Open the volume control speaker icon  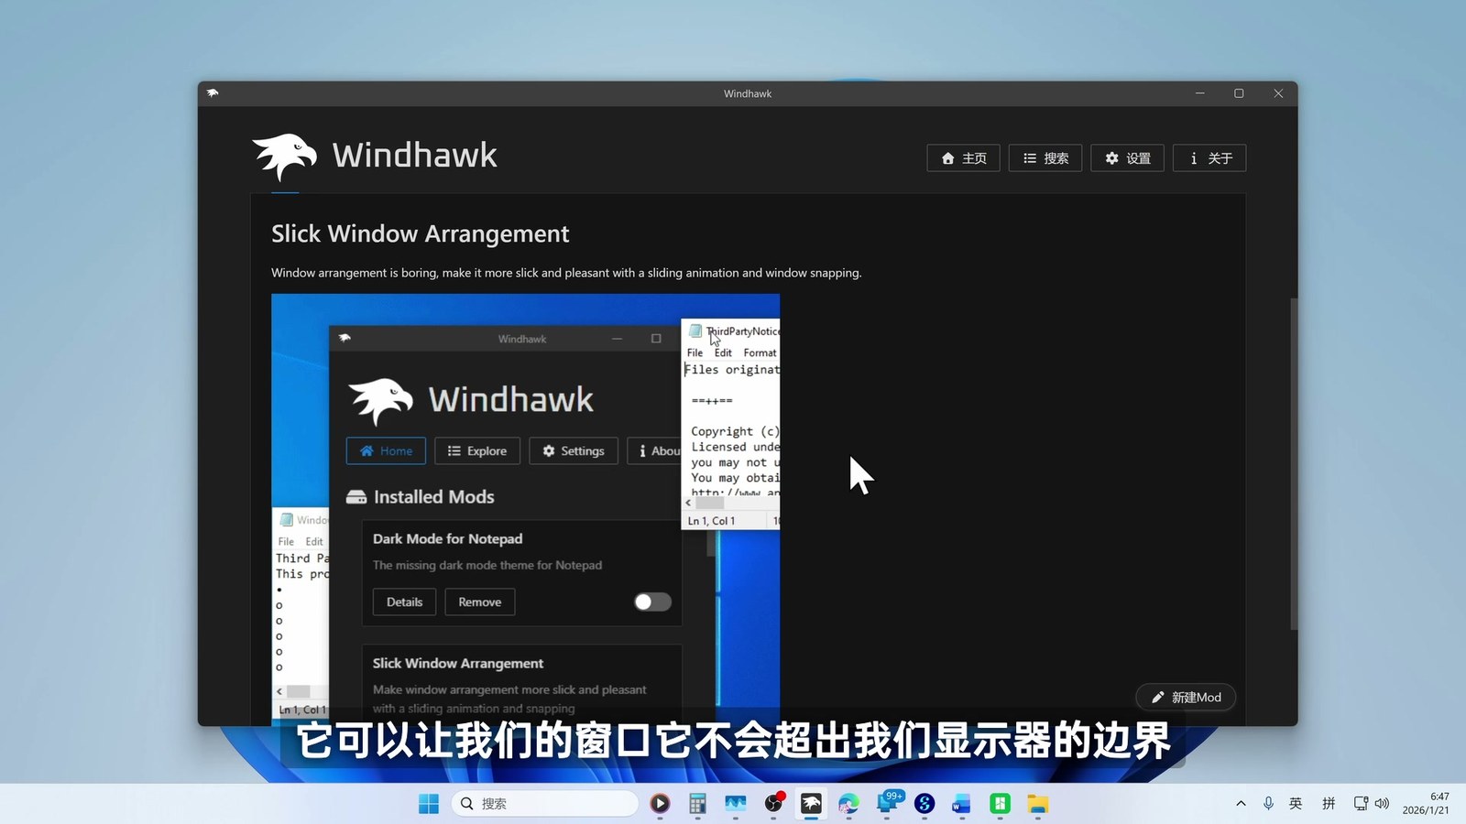click(x=1382, y=804)
